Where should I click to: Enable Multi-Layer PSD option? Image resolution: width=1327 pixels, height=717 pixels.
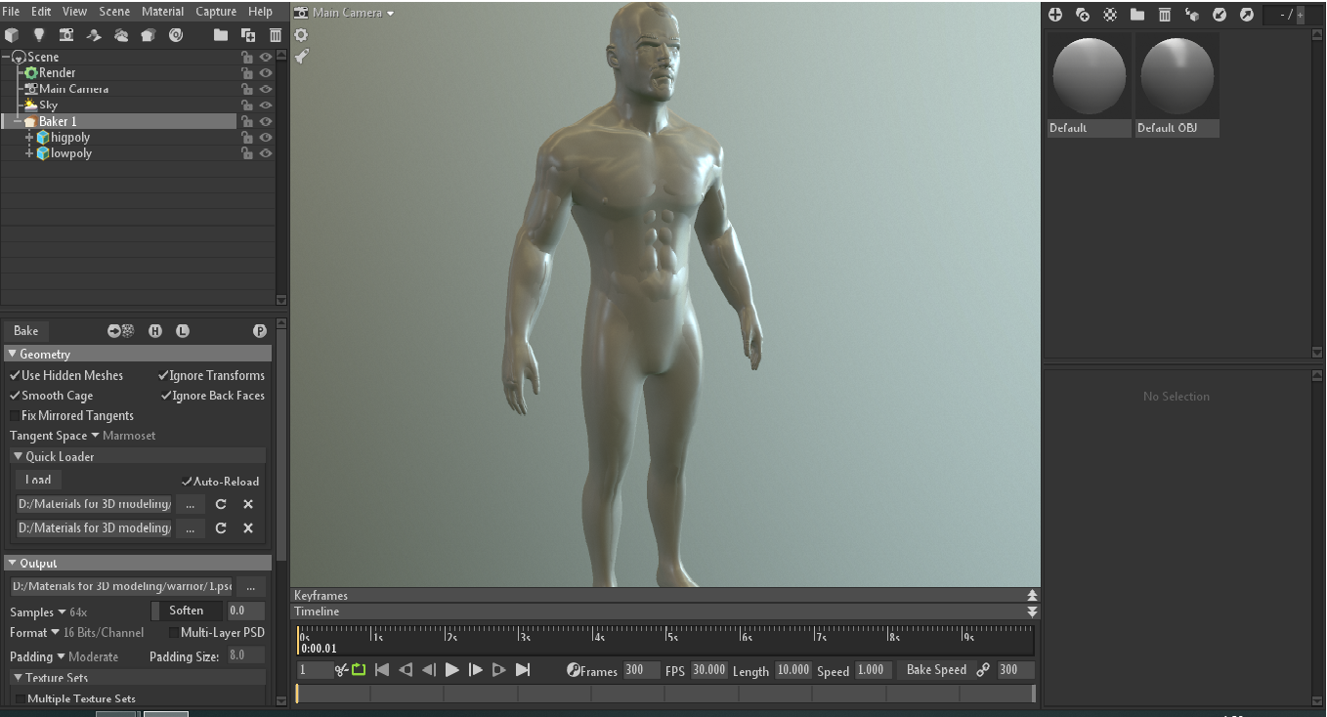tap(174, 633)
